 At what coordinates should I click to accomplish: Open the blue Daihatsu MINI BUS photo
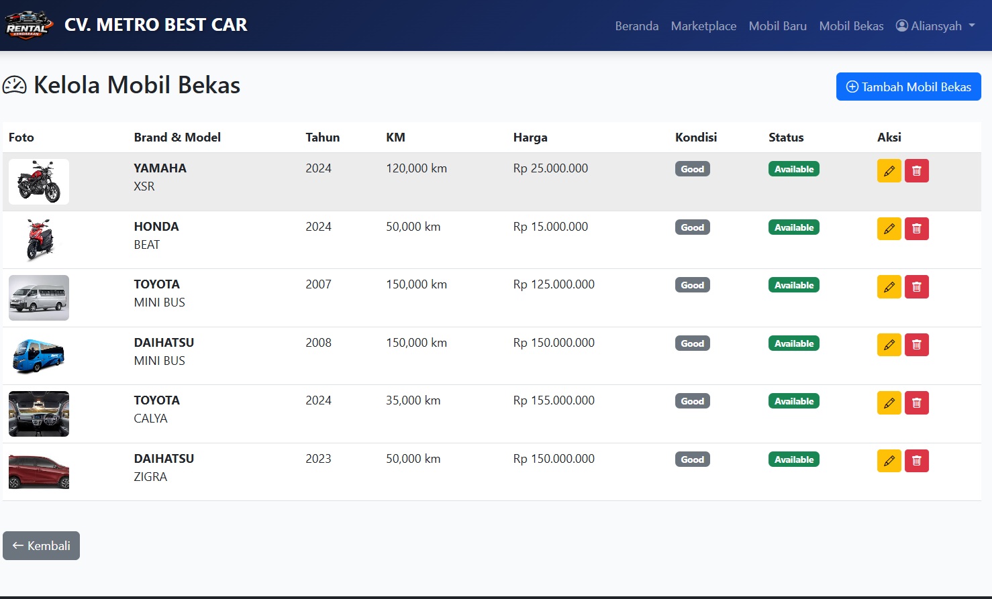point(39,356)
